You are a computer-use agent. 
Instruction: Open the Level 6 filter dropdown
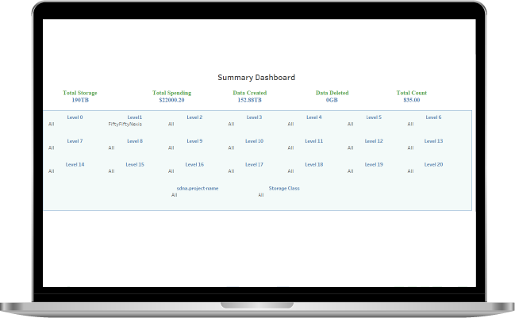(410, 124)
